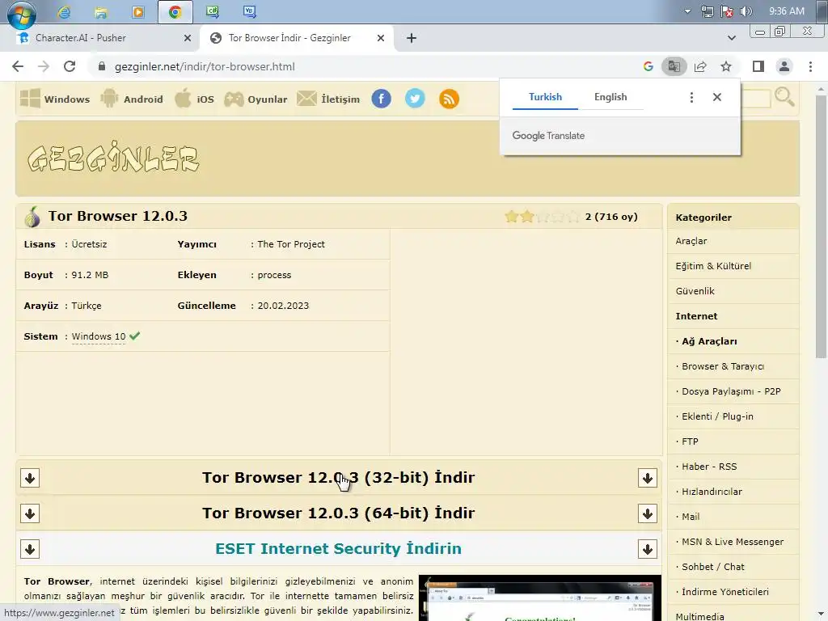
Task: Open the iOS category in site nav
Action: [194, 99]
